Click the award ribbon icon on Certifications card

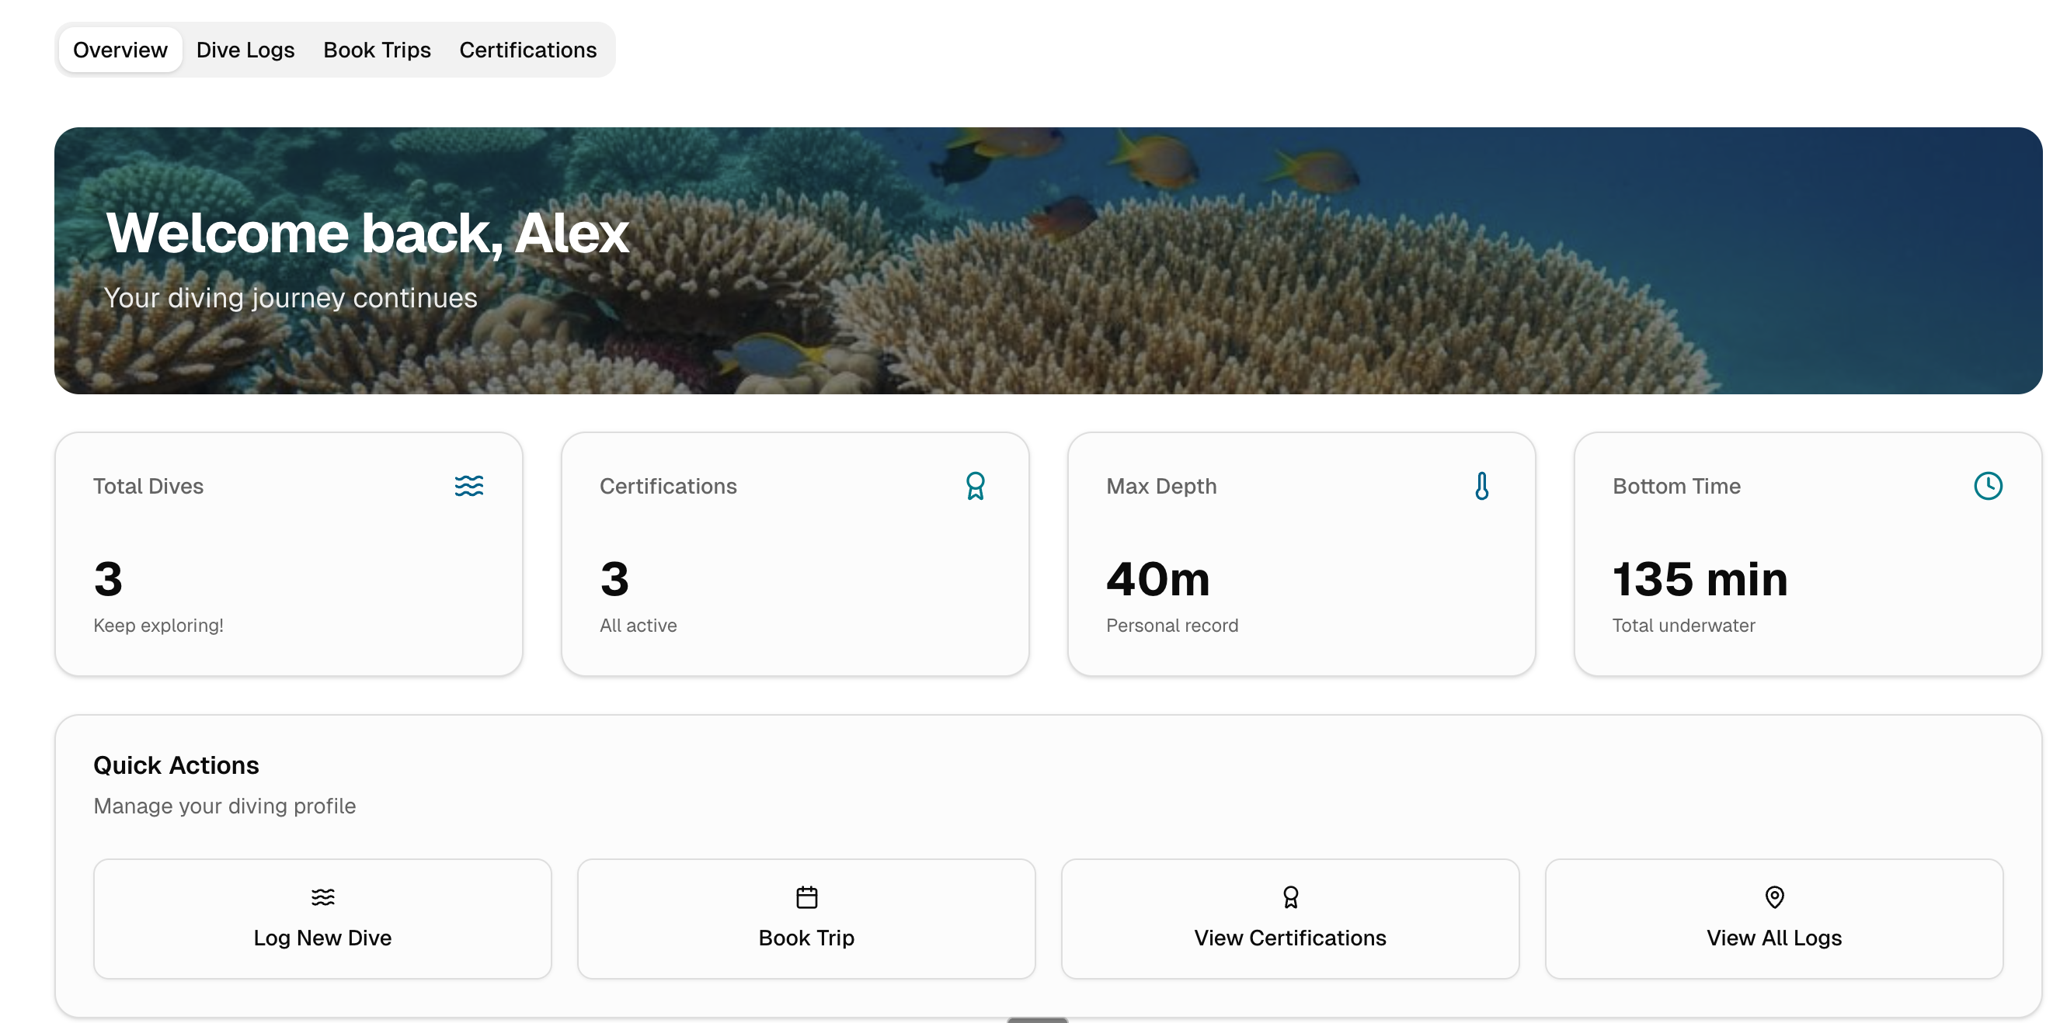(976, 485)
